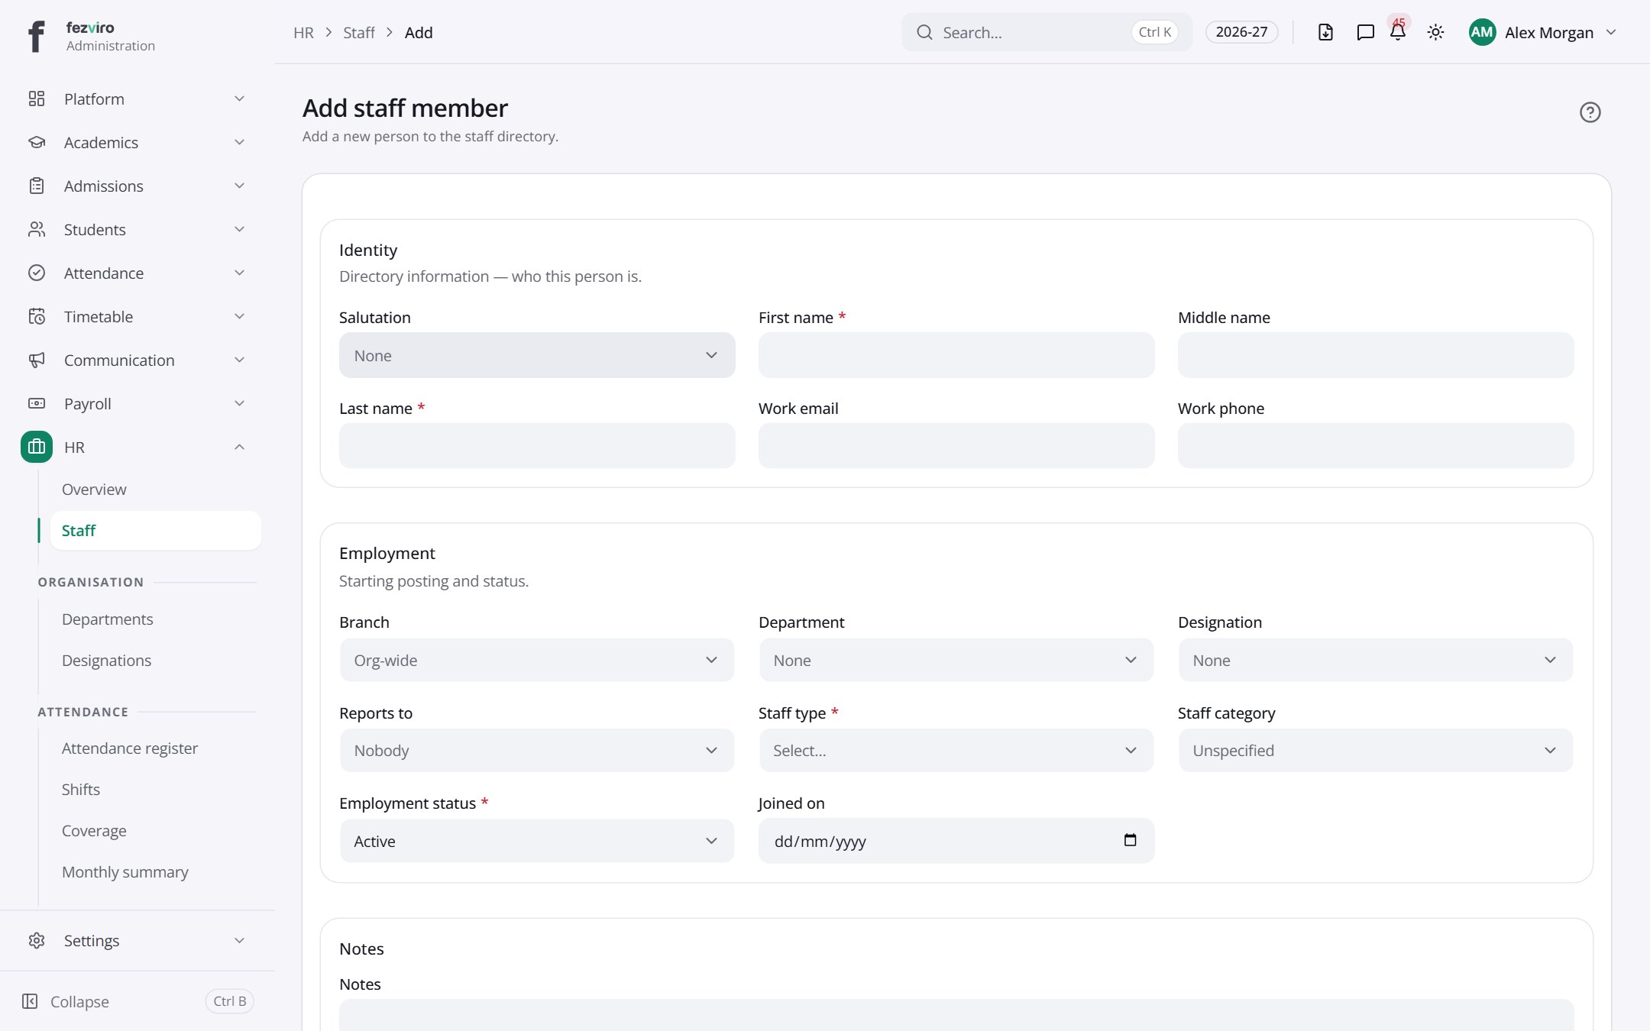Collapse the HR menu chevron
Image resolution: width=1650 pixels, height=1031 pixels.
239,447
